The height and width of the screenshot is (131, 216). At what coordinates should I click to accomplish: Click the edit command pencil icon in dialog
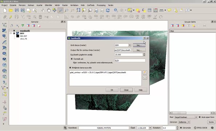145,72
